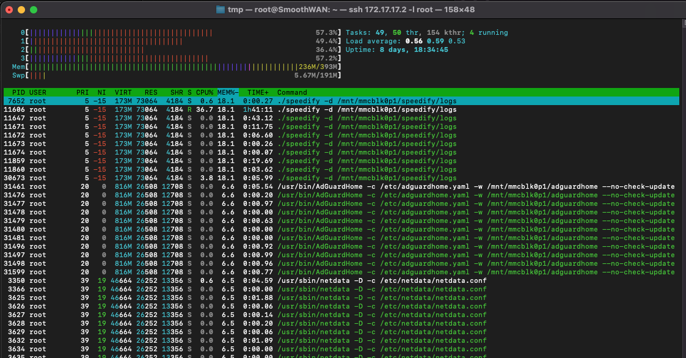
Task: Click the yellow minimize button of the terminal window
Action: tap(21, 10)
